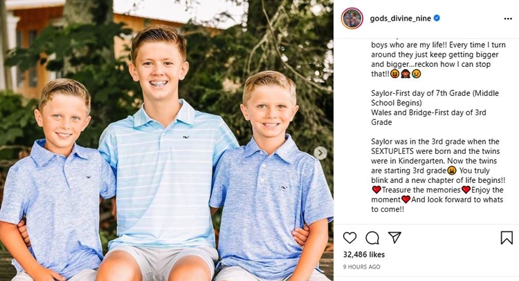Click the boy on the right of photo
This screenshot has height=281, width=519.
pos(270,178)
